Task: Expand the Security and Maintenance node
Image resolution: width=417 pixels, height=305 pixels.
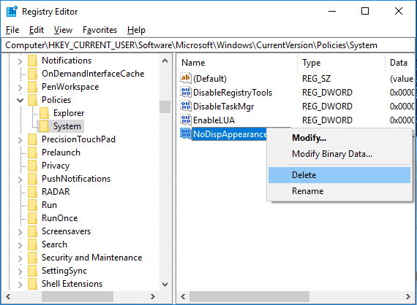Action: point(20,258)
